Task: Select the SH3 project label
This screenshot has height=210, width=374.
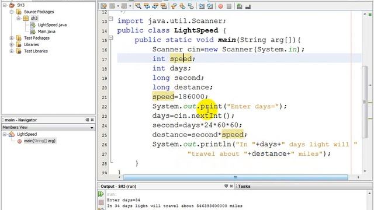Action: tap(21, 5)
